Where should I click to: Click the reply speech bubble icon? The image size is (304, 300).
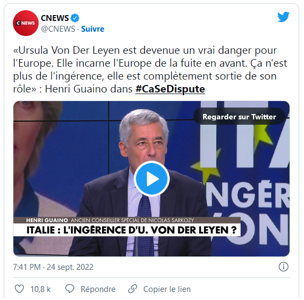coord(70,289)
